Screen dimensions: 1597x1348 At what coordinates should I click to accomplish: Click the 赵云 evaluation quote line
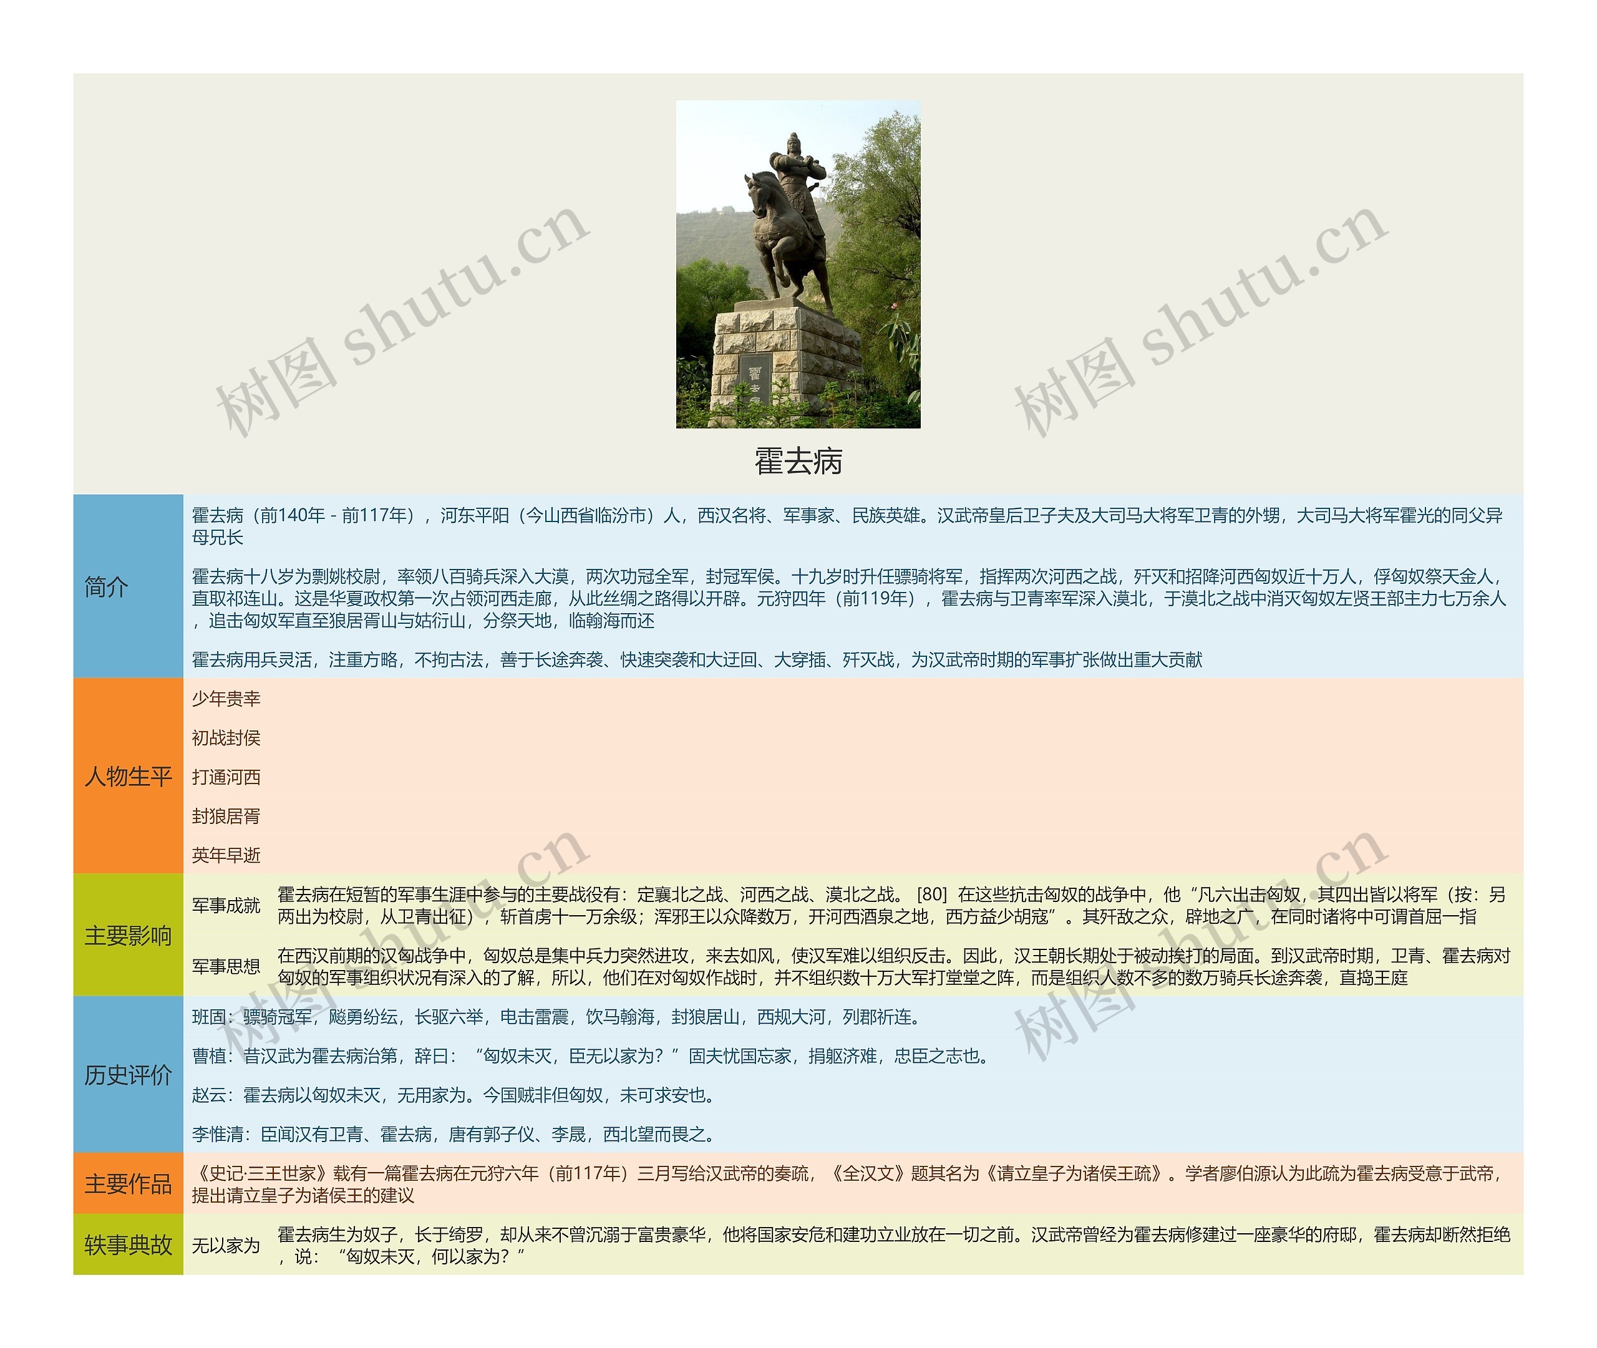[x=455, y=1095]
